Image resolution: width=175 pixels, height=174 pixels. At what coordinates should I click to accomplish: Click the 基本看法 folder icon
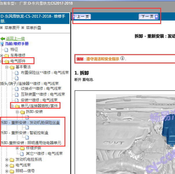click(12, 67)
